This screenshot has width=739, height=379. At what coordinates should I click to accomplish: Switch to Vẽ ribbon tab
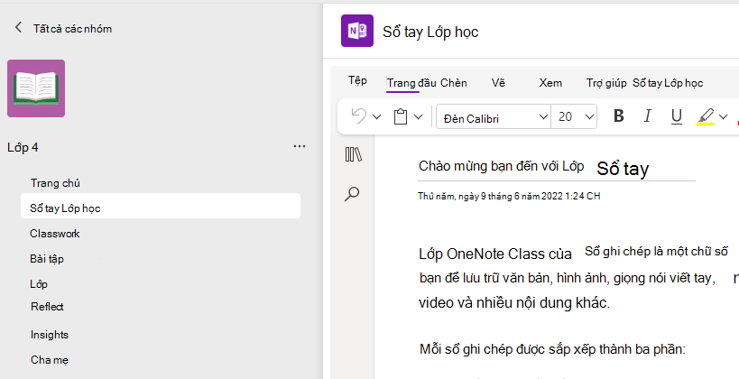point(498,83)
